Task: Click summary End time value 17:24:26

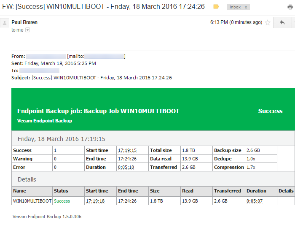Action: point(127,159)
